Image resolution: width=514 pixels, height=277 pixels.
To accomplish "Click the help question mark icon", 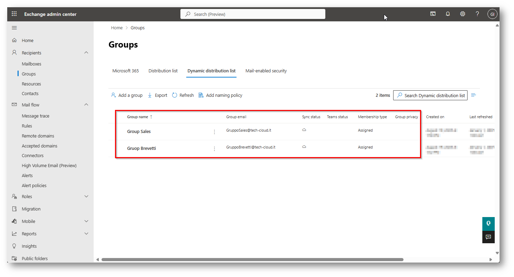I will (x=477, y=14).
